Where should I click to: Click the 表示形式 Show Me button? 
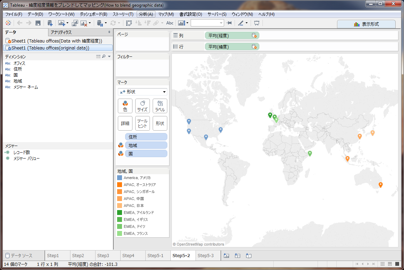(366, 24)
